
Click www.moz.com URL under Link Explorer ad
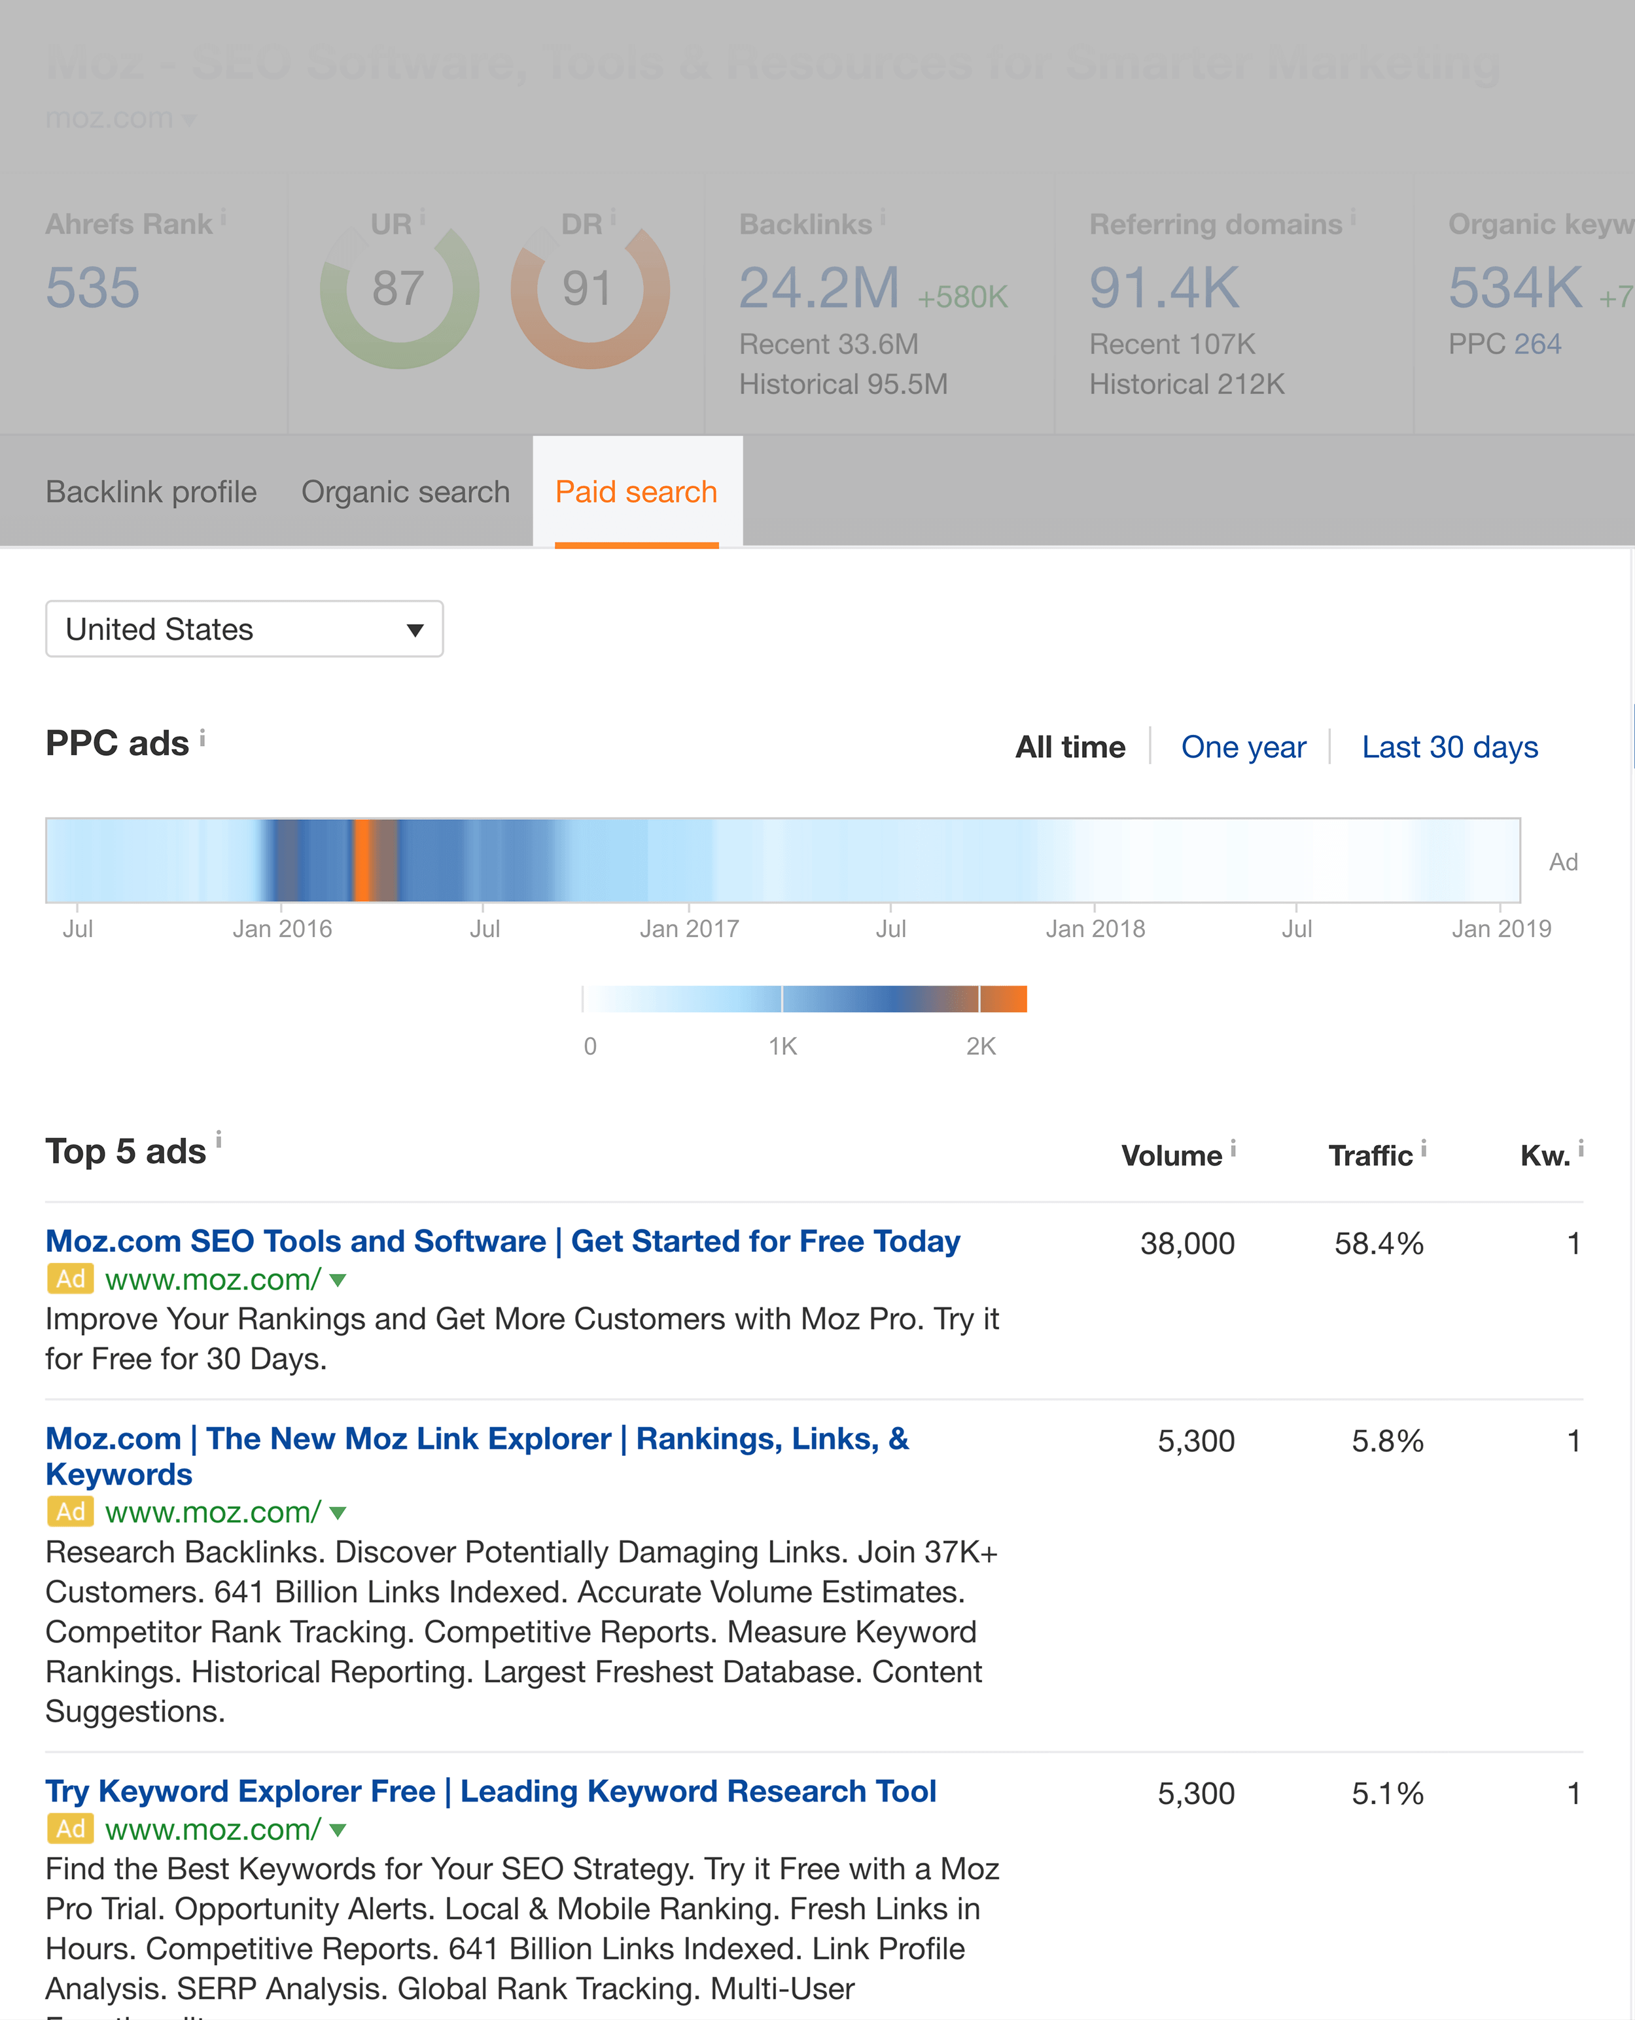214,1512
